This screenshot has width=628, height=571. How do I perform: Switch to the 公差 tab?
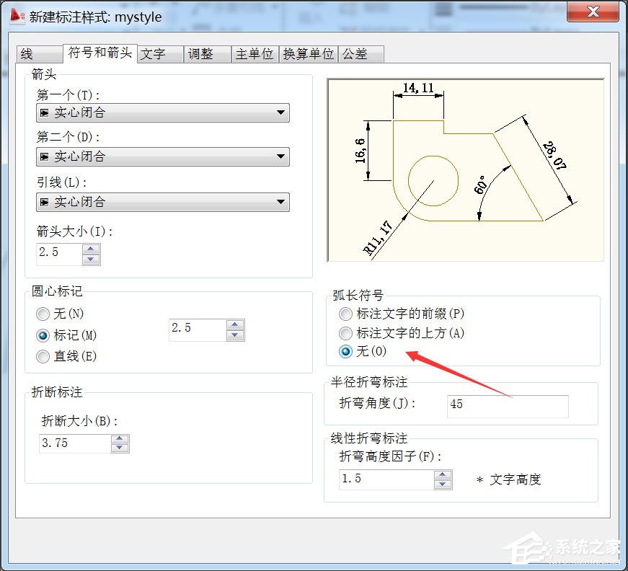(x=361, y=53)
